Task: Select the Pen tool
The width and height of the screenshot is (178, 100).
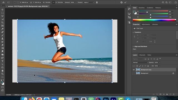Action: 3,58
